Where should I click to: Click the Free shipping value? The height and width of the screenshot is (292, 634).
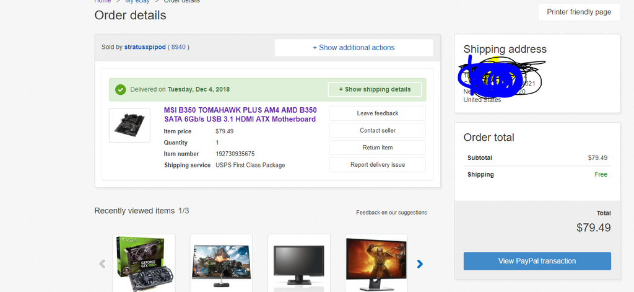(601, 175)
